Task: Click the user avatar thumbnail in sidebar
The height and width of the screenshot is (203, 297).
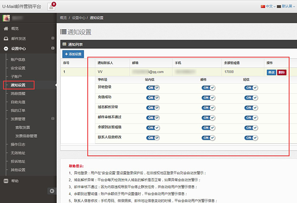Action: click(6, 18)
